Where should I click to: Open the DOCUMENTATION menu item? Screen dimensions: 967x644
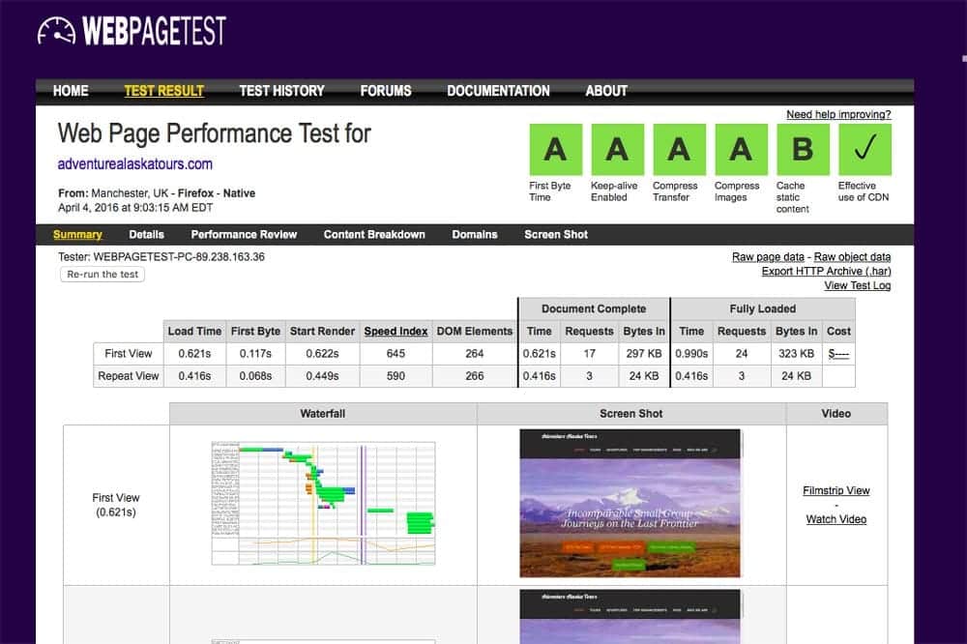point(498,91)
